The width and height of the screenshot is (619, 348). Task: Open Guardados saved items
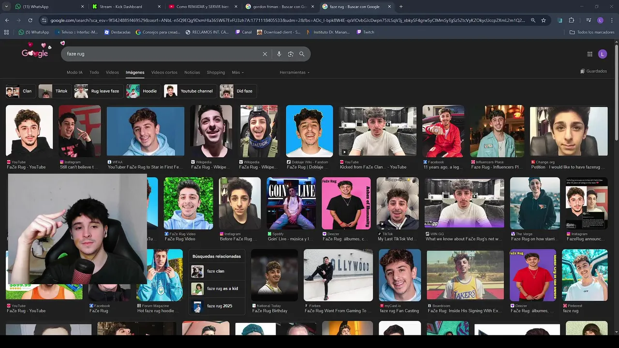pos(593,71)
